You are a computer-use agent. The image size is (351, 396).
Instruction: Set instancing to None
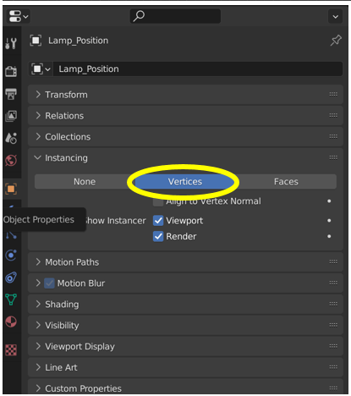point(85,182)
